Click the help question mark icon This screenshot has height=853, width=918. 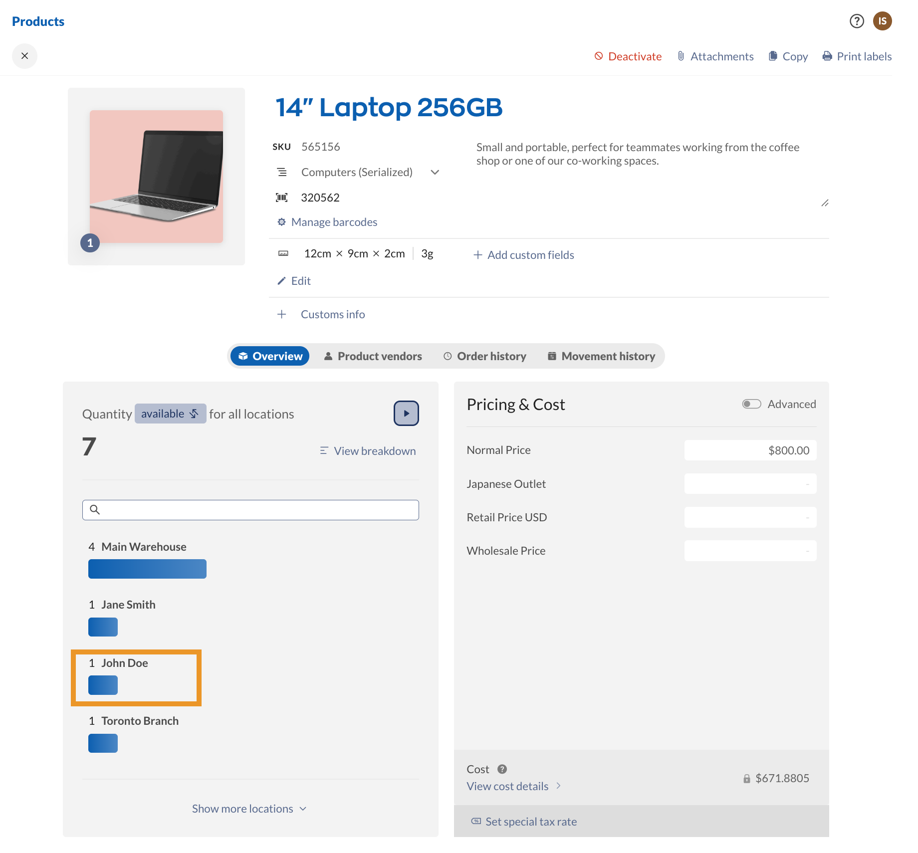coord(857,21)
